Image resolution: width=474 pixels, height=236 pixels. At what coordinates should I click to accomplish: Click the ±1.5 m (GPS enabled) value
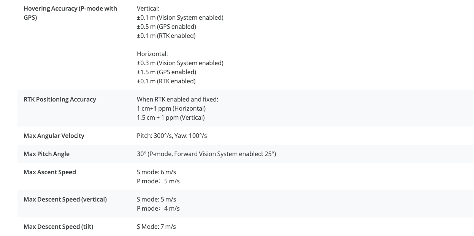(166, 72)
